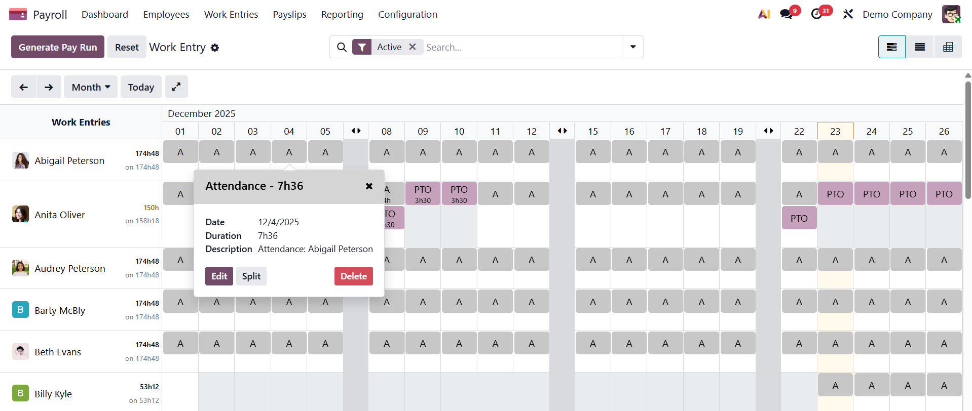
Task: Expand collapsed weekend after December 05
Action: 356,131
